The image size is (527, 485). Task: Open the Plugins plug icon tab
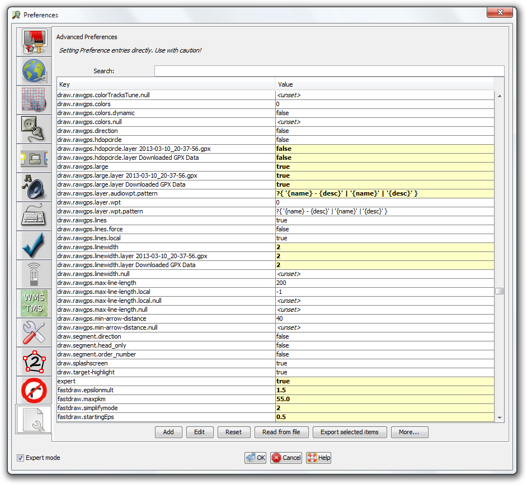(34, 129)
